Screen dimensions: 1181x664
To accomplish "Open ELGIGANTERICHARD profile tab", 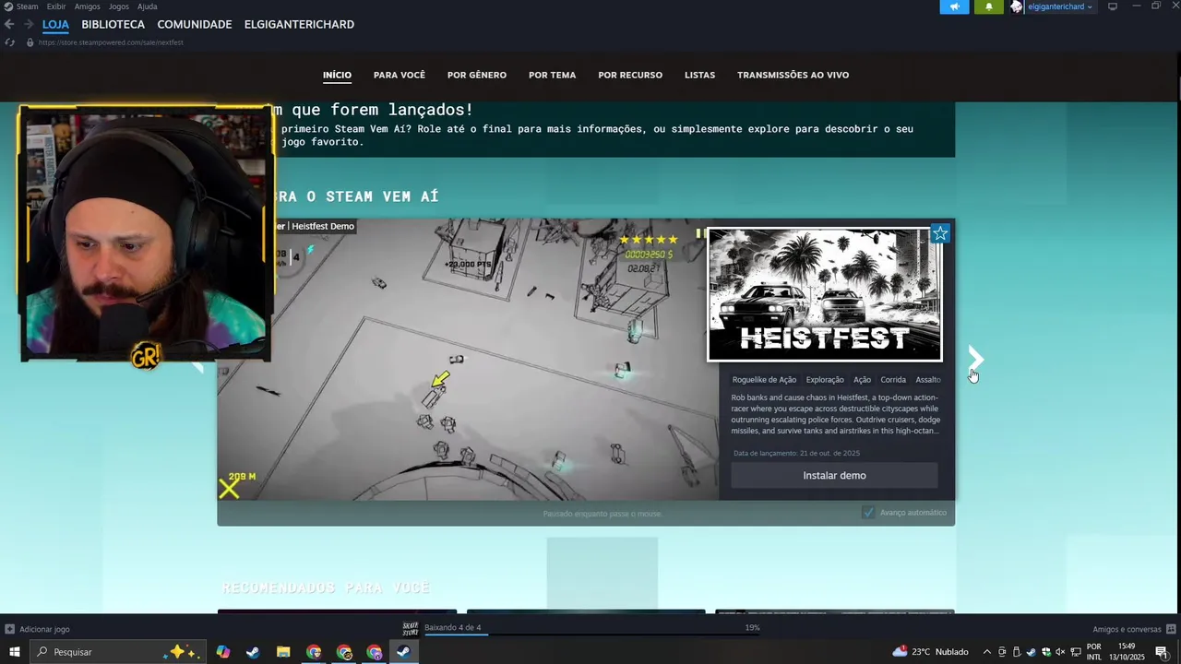I will (x=299, y=24).
